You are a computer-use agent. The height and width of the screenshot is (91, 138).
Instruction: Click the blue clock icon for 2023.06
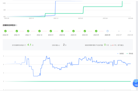107,31
